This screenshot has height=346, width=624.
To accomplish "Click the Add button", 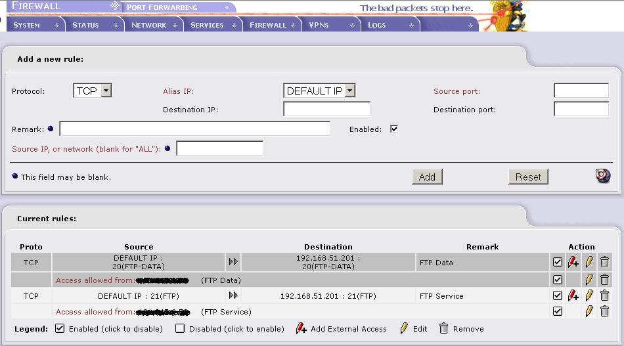I will coord(427,177).
